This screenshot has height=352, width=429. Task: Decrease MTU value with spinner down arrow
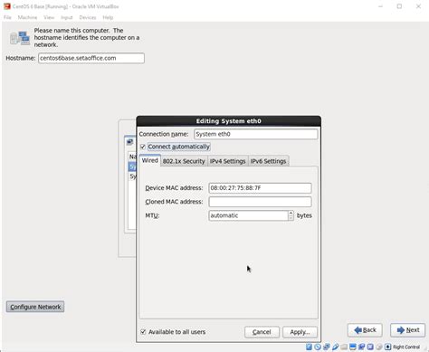(x=291, y=218)
